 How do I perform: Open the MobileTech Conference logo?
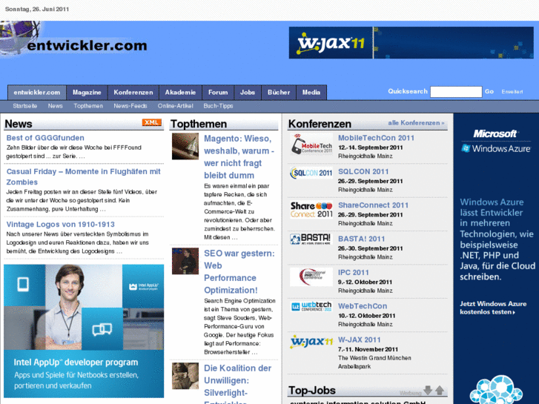(x=311, y=145)
